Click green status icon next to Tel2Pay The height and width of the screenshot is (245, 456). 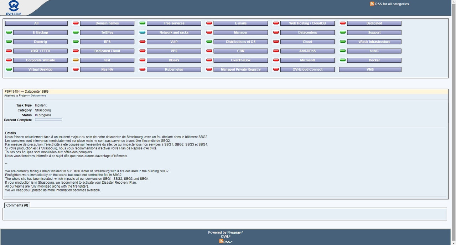point(76,32)
